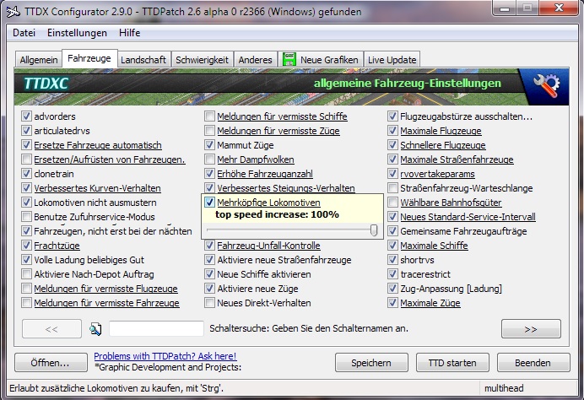Image resolution: width=584 pixels, height=400 pixels.
Task: Uncheck Mehrköpfige Lokomotiven checkbox
Action: click(209, 203)
